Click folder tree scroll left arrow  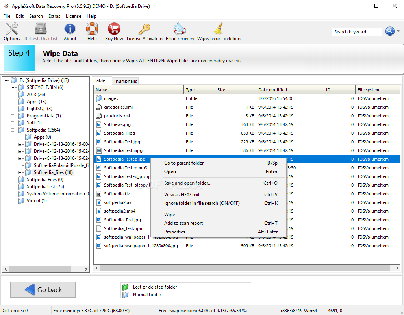(6, 269)
